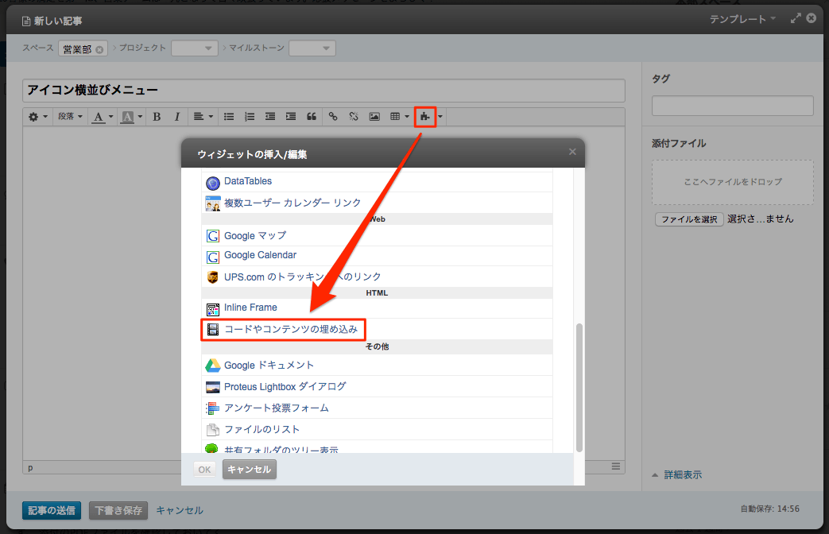Click the insert image icon
This screenshot has width=829, height=534.
pos(374,117)
